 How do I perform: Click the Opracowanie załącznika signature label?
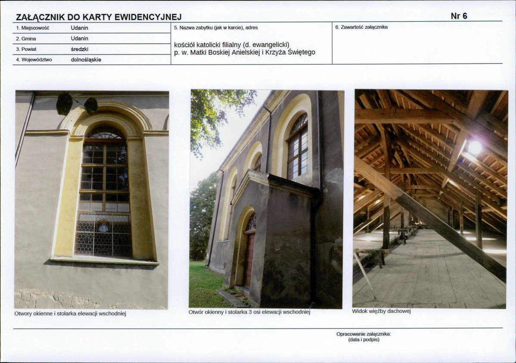click(363, 334)
